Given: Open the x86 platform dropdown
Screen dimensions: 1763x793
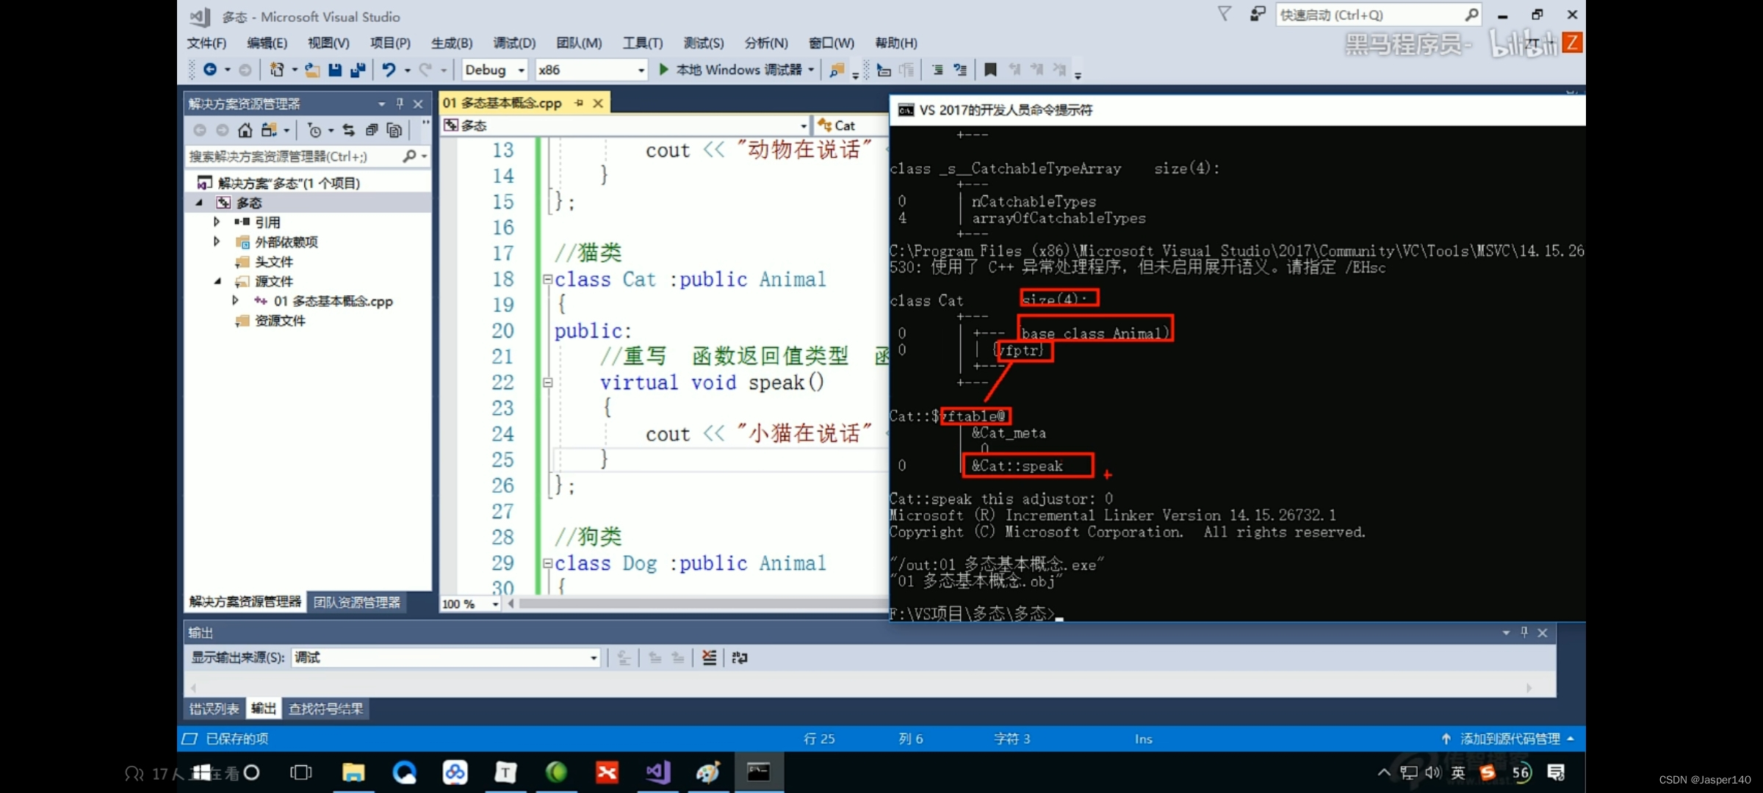Looking at the screenshot, I should tap(591, 70).
